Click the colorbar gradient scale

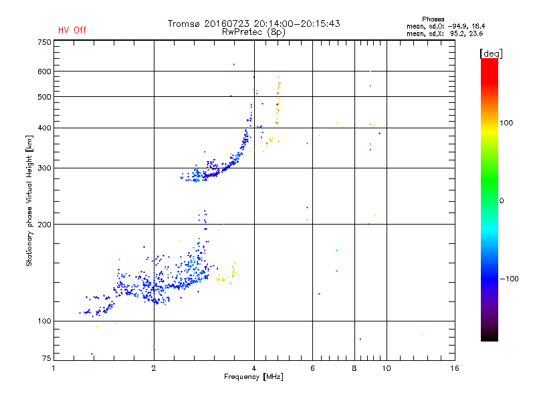pyautogui.click(x=490, y=199)
